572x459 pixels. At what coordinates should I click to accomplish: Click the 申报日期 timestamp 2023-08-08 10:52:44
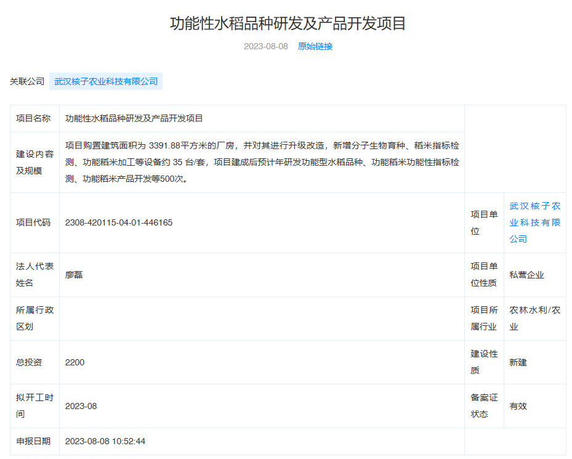105,441
